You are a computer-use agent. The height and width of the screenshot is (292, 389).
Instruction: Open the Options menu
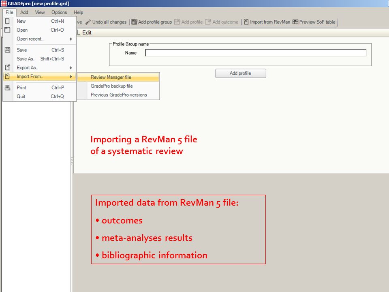[59, 12]
